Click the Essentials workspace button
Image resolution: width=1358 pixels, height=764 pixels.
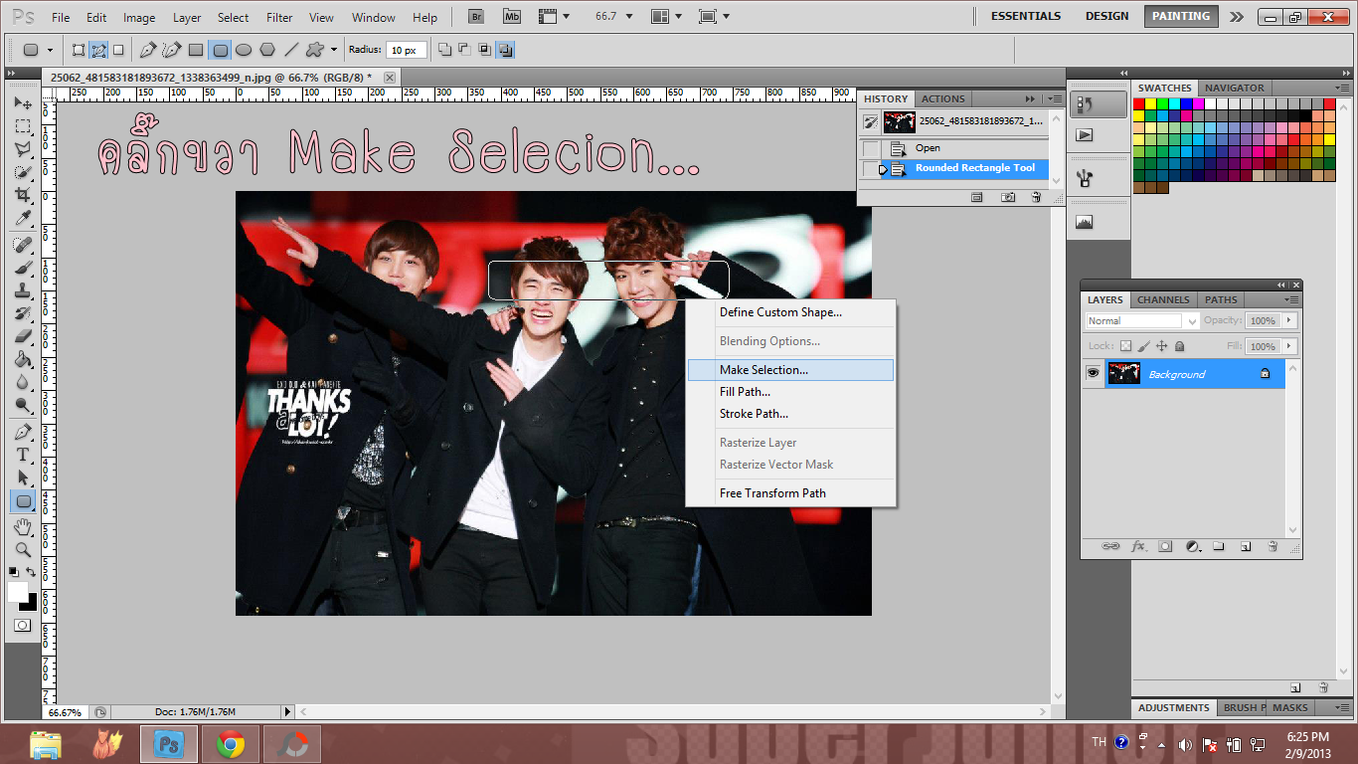coord(1026,16)
